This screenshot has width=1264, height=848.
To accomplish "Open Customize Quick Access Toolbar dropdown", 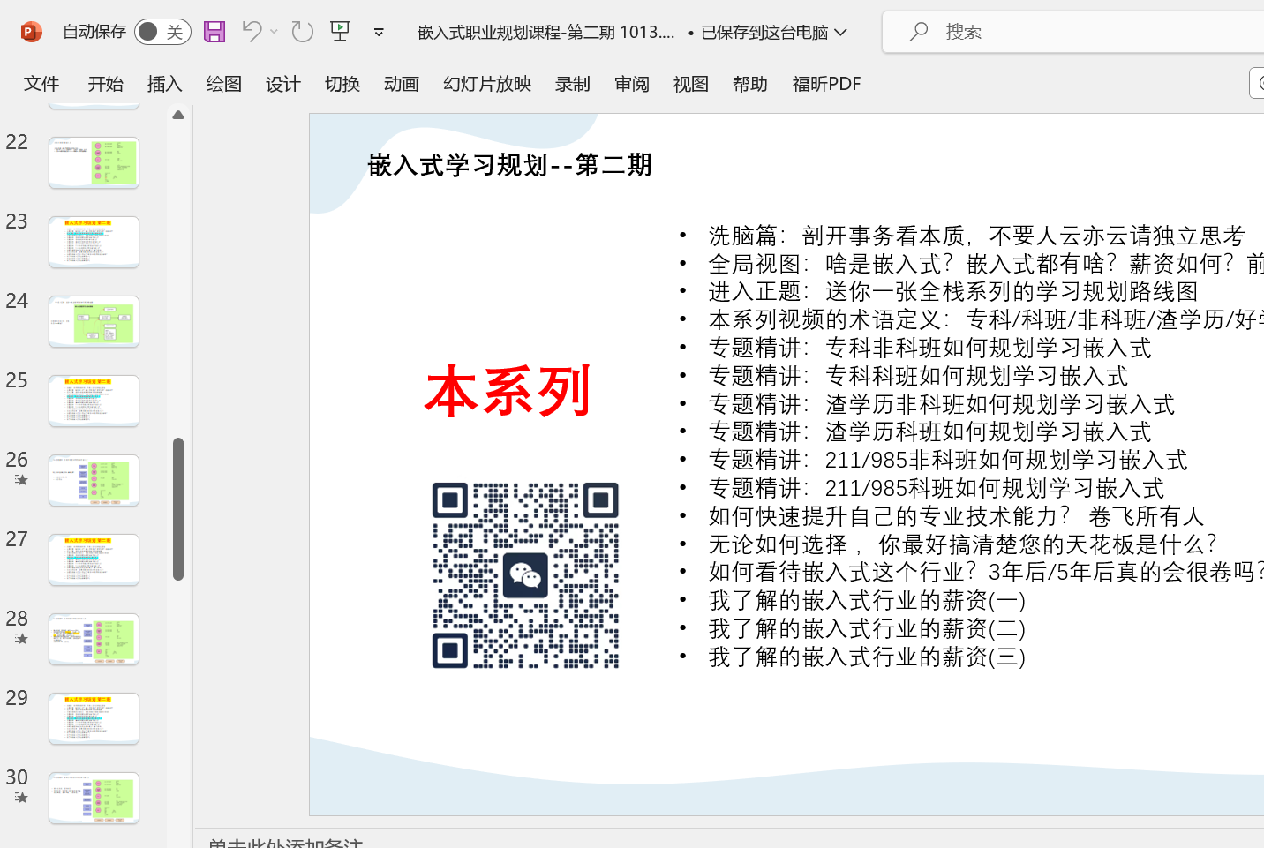I will pos(379,33).
